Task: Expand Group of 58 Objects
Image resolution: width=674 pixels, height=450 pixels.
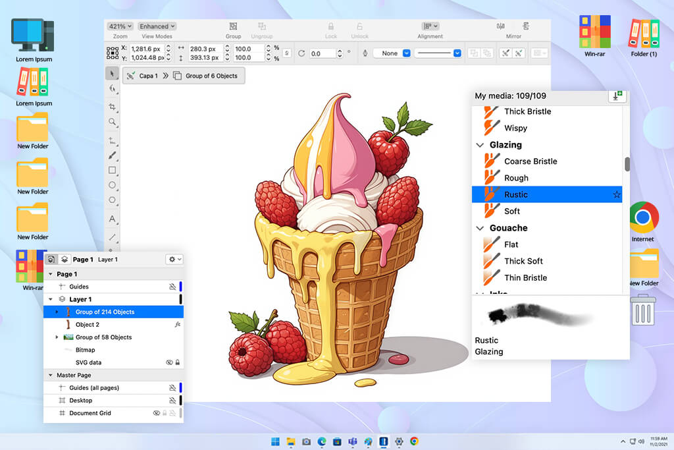Action: tap(57, 337)
